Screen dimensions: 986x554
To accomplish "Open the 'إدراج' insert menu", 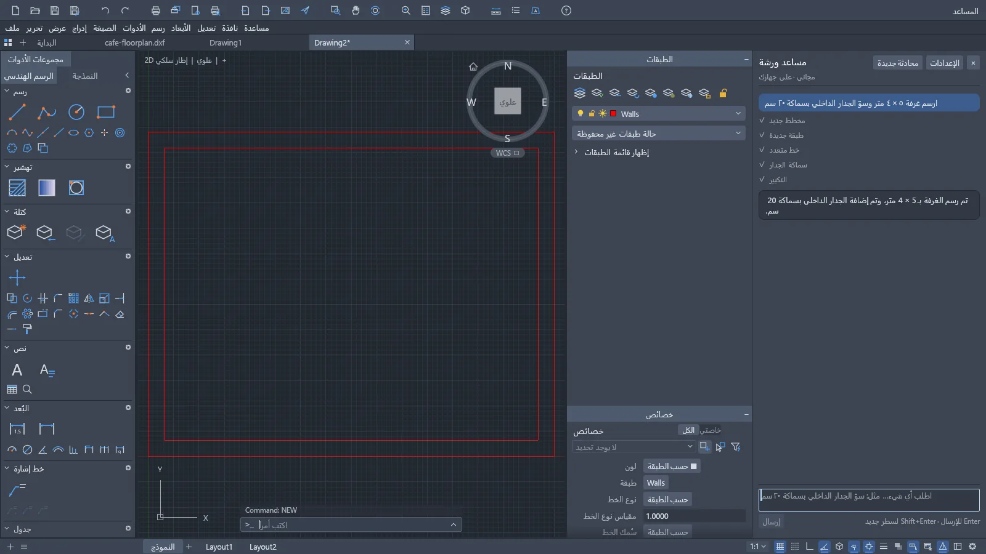I will click(x=79, y=28).
